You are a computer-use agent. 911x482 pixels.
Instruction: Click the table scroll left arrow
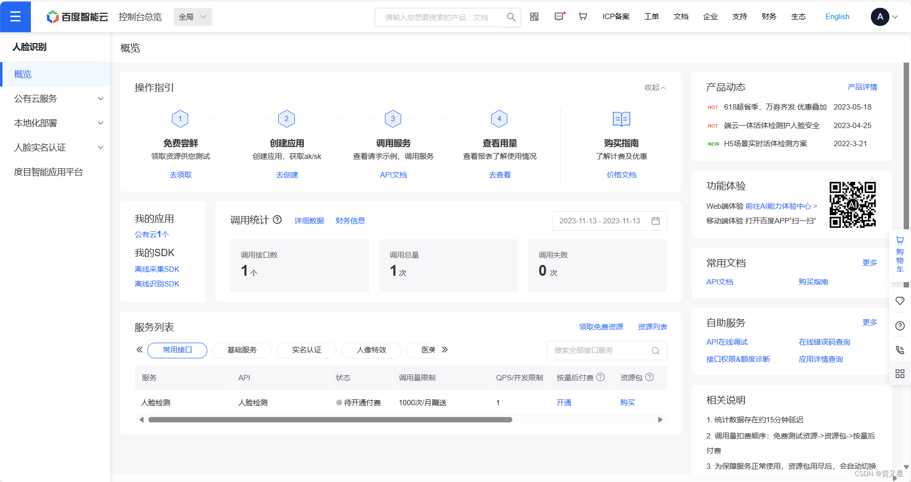(142, 420)
